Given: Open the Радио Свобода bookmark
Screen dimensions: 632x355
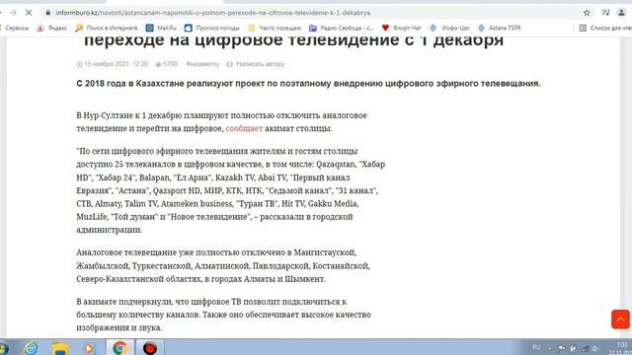Looking at the screenshot, I should (x=342, y=28).
